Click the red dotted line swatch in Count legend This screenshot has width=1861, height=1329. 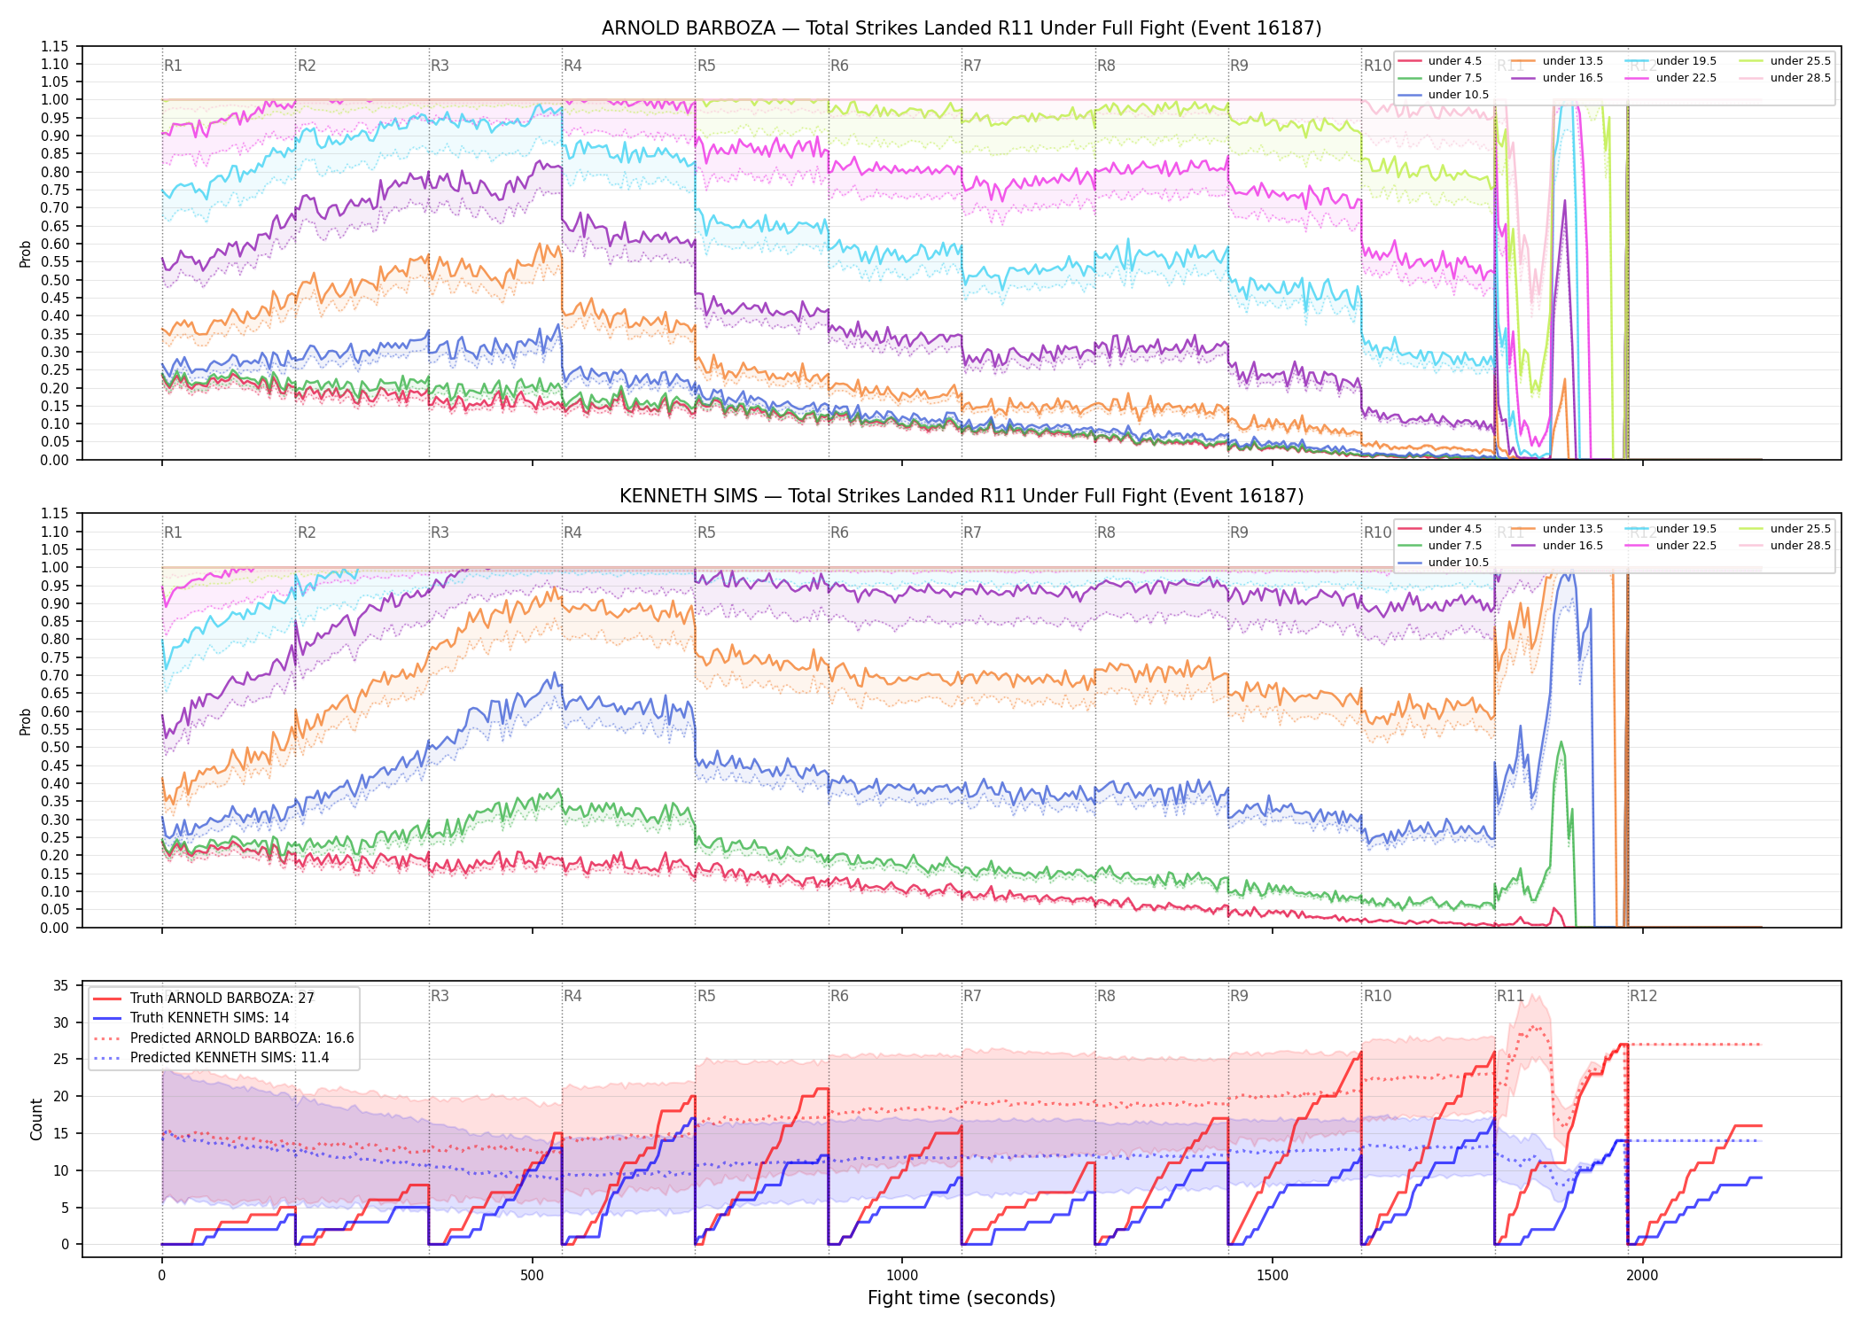click(x=107, y=1038)
